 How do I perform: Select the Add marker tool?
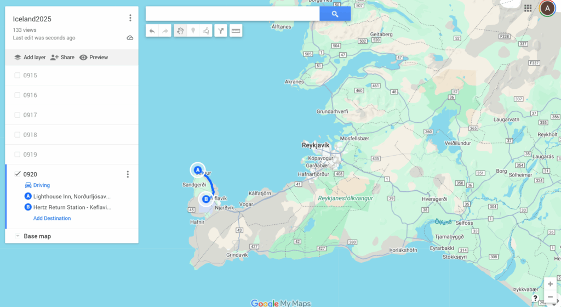(193, 31)
